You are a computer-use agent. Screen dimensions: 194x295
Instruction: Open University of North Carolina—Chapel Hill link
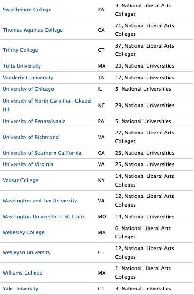[47, 105]
